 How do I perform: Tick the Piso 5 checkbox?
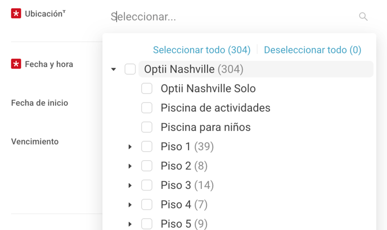click(x=147, y=224)
